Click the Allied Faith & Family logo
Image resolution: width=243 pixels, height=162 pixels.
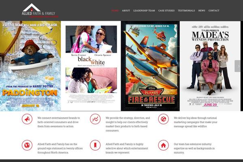click(x=40, y=11)
